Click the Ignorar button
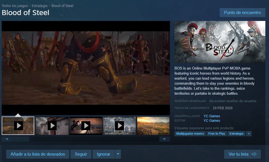This screenshot has height=162, width=269. (104, 154)
